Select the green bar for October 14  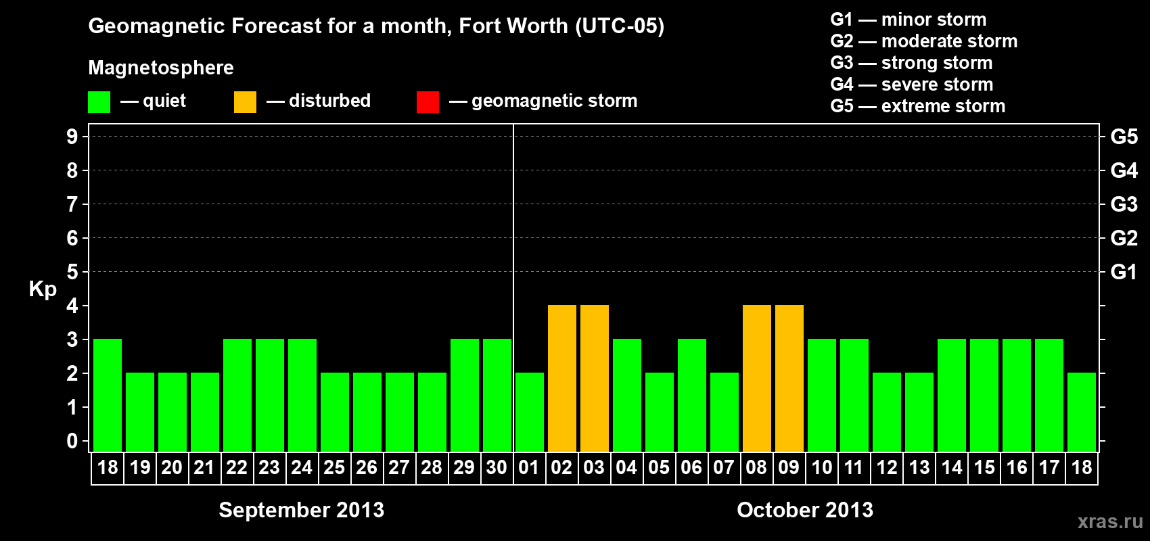point(952,395)
